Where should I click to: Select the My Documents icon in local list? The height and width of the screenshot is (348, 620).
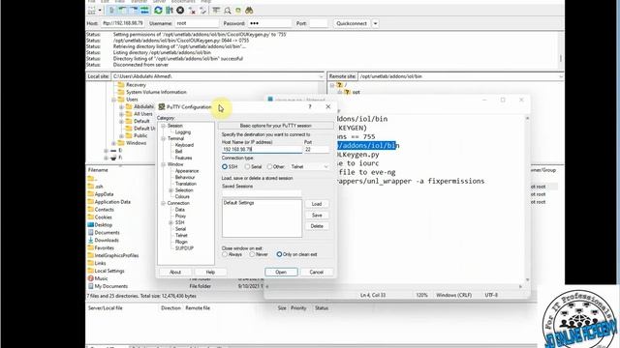(90, 286)
